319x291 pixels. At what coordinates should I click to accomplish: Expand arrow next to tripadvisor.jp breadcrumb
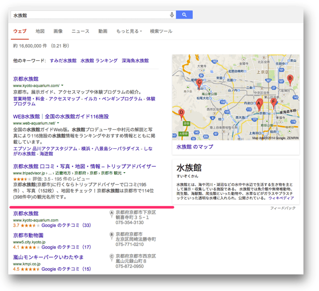click(x=124, y=173)
